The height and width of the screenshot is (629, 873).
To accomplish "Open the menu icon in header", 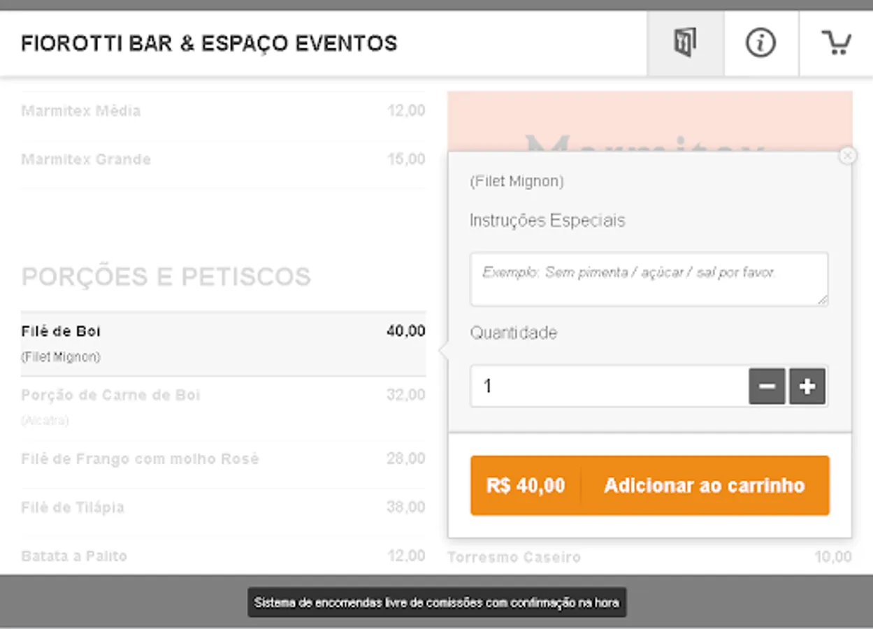I will coord(686,43).
